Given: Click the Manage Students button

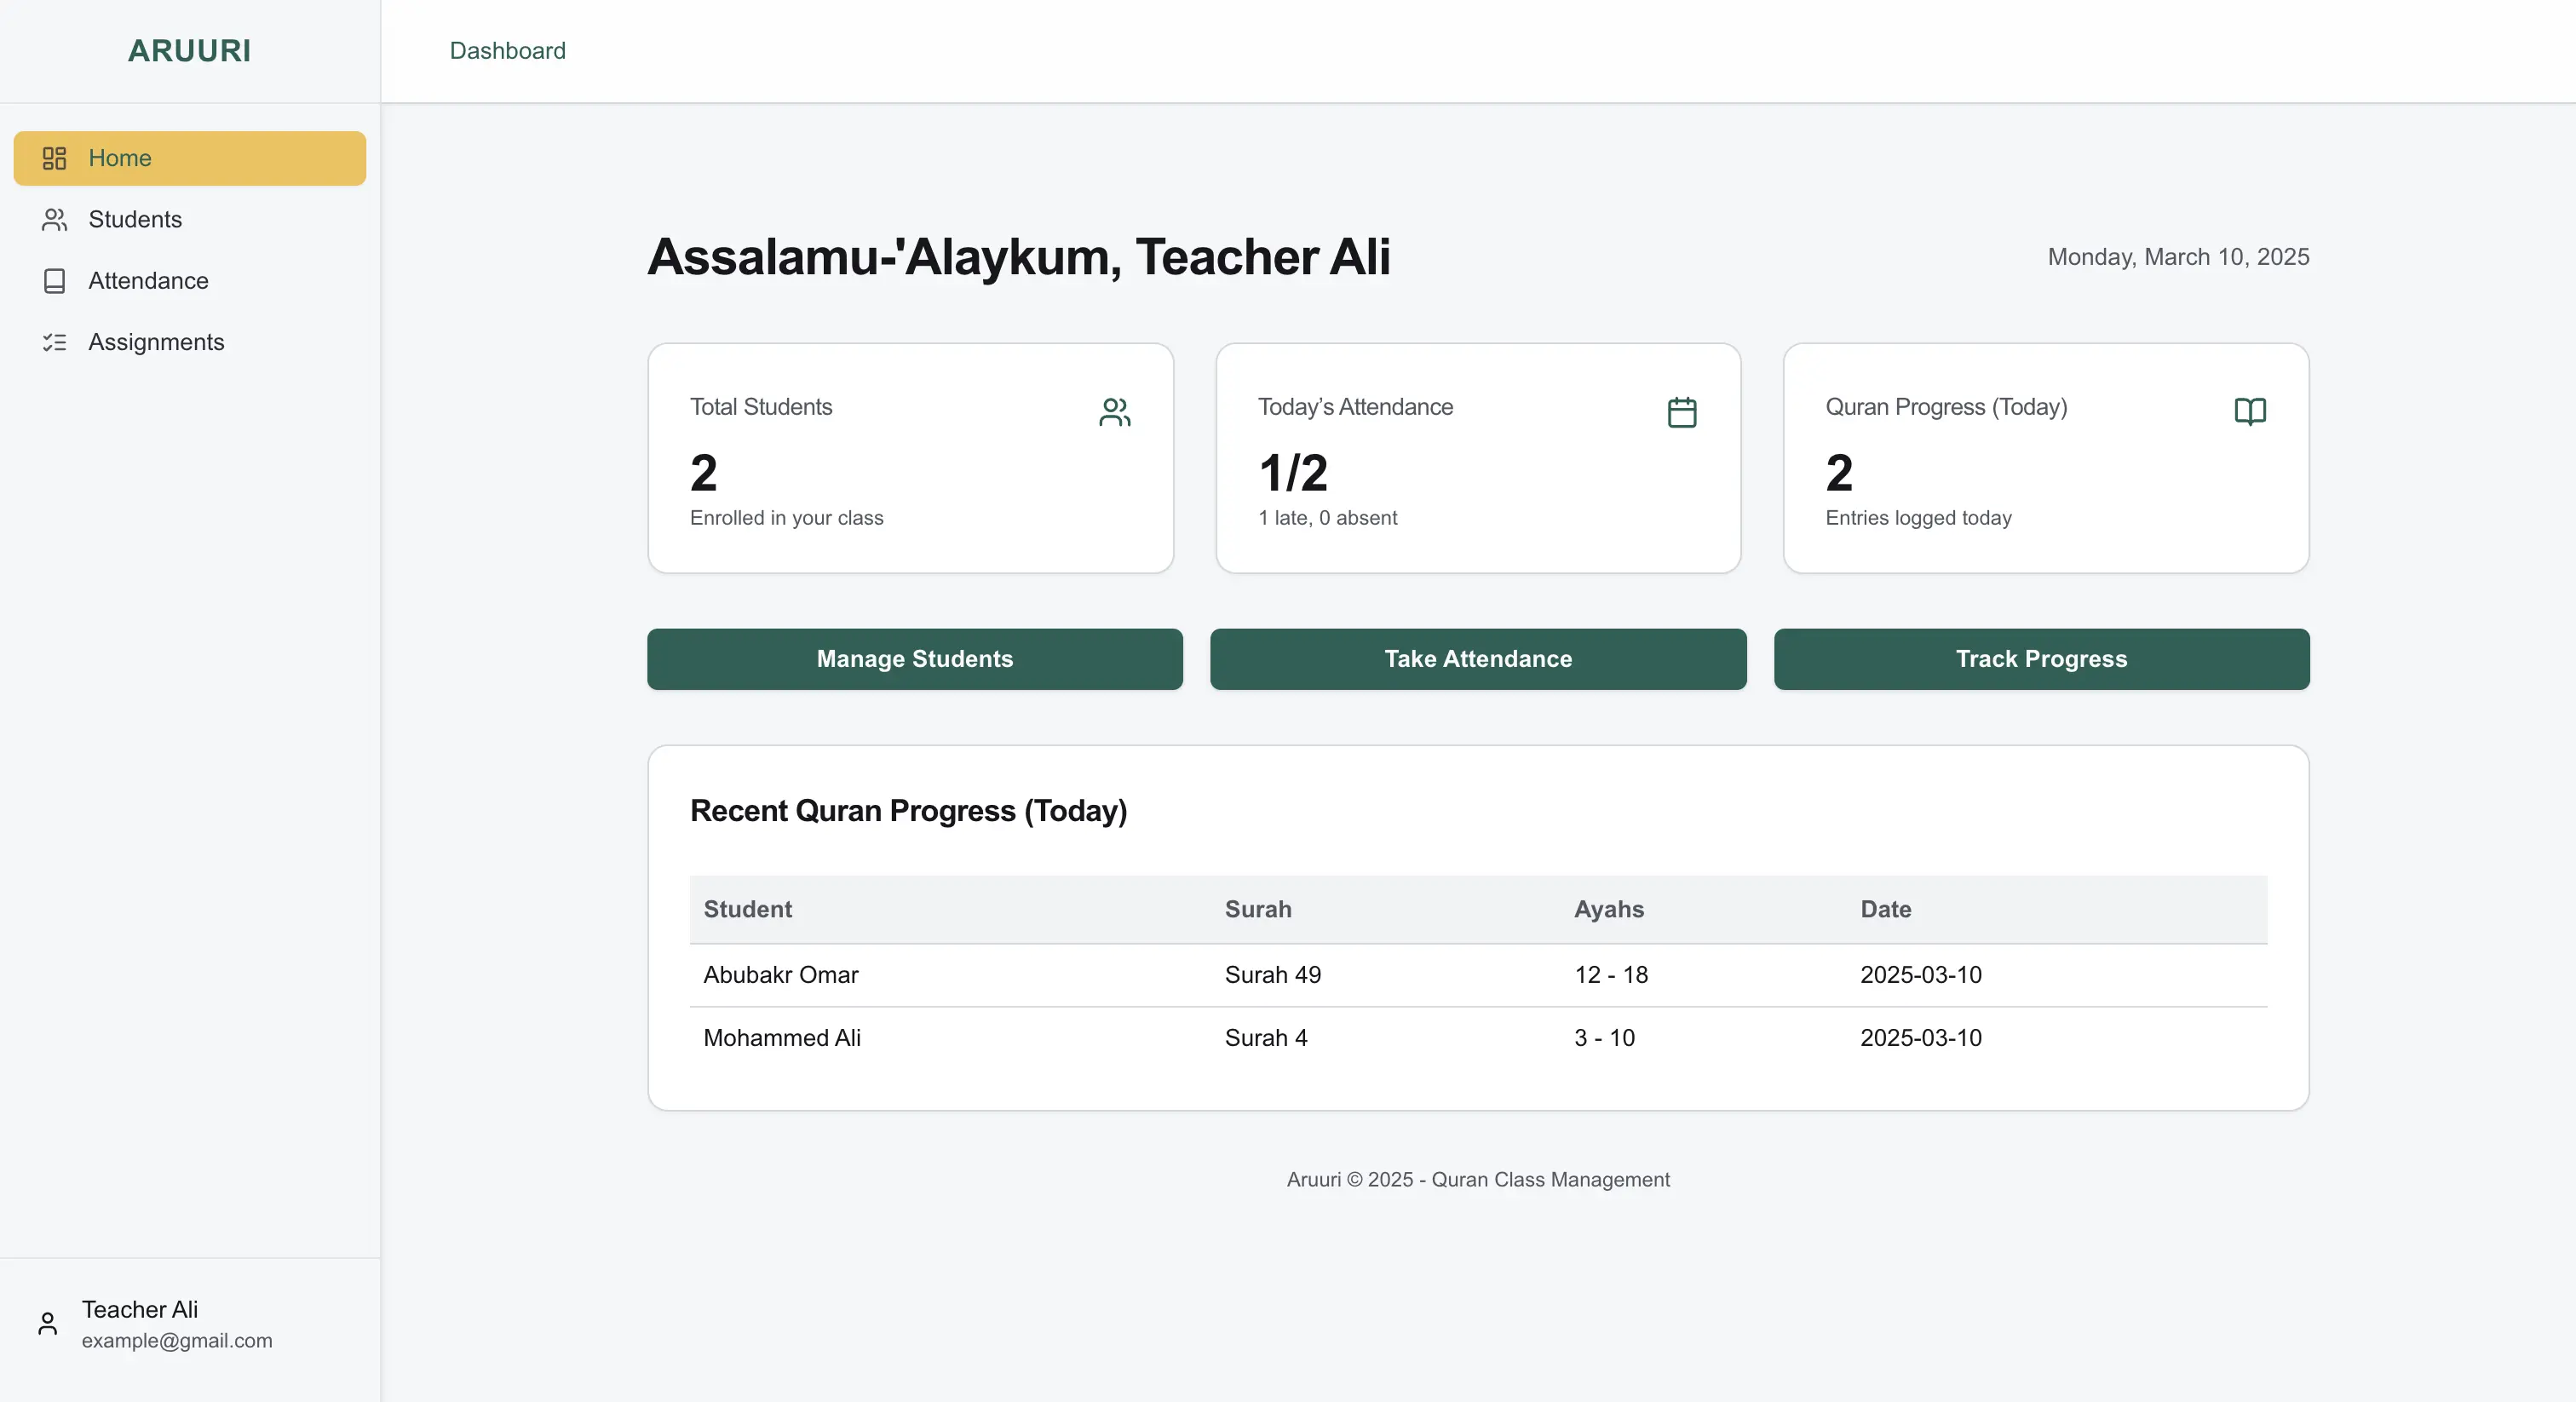Looking at the screenshot, I should click(x=914, y=659).
